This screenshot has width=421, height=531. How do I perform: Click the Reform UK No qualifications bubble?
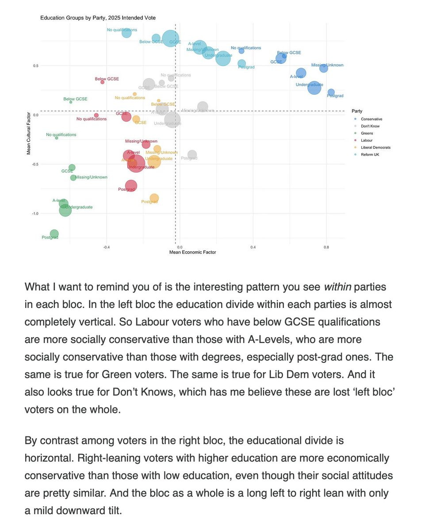point(126,33)
